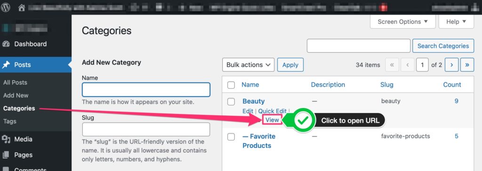Click the WordPress logo icon
The height and width of the screenshot is (171, 482).
[x=6, y=8]
